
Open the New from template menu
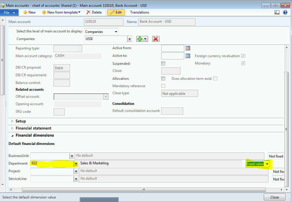[x=61, y=12]
